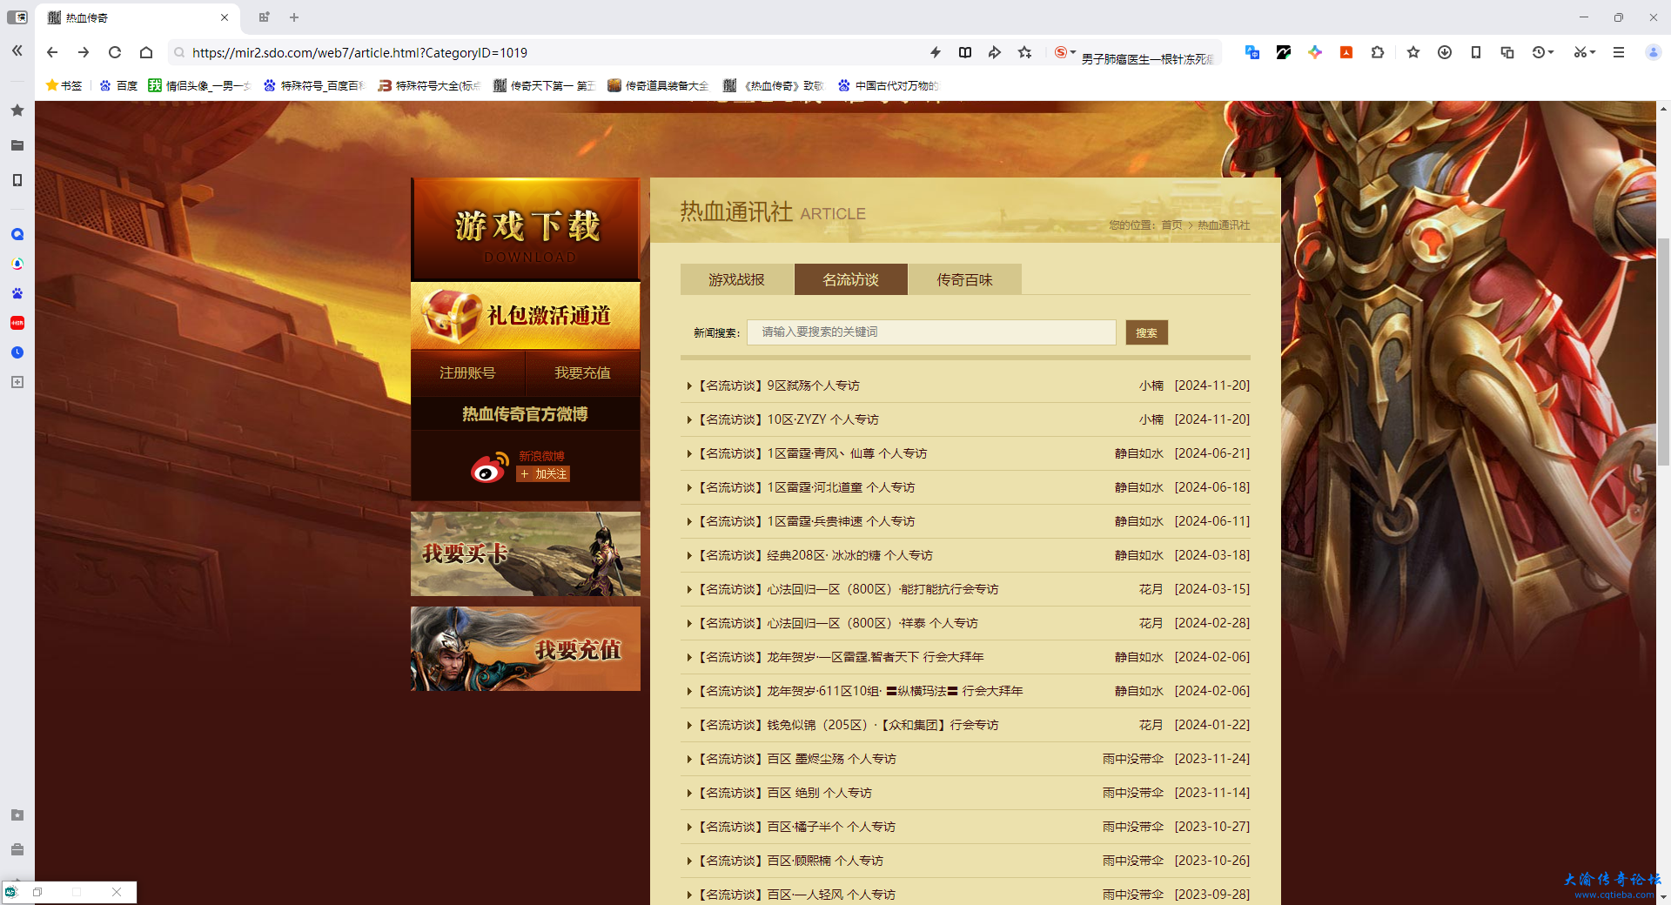Collapse the sidebar with the double chevron
1671x905 pixels.
17,50
